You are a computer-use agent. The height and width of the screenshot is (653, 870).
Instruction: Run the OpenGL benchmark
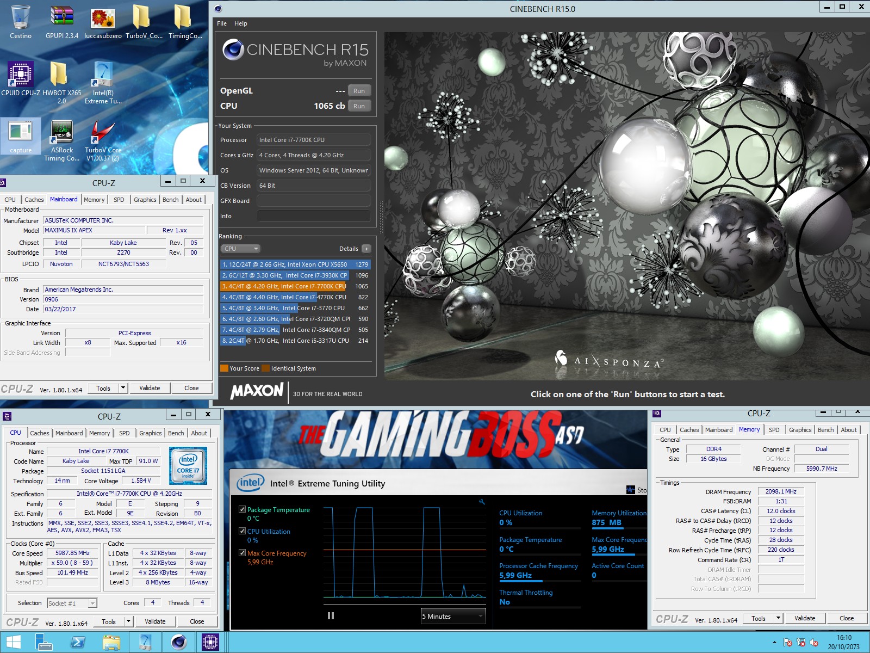pyautogui.click(x=359, y=91)
